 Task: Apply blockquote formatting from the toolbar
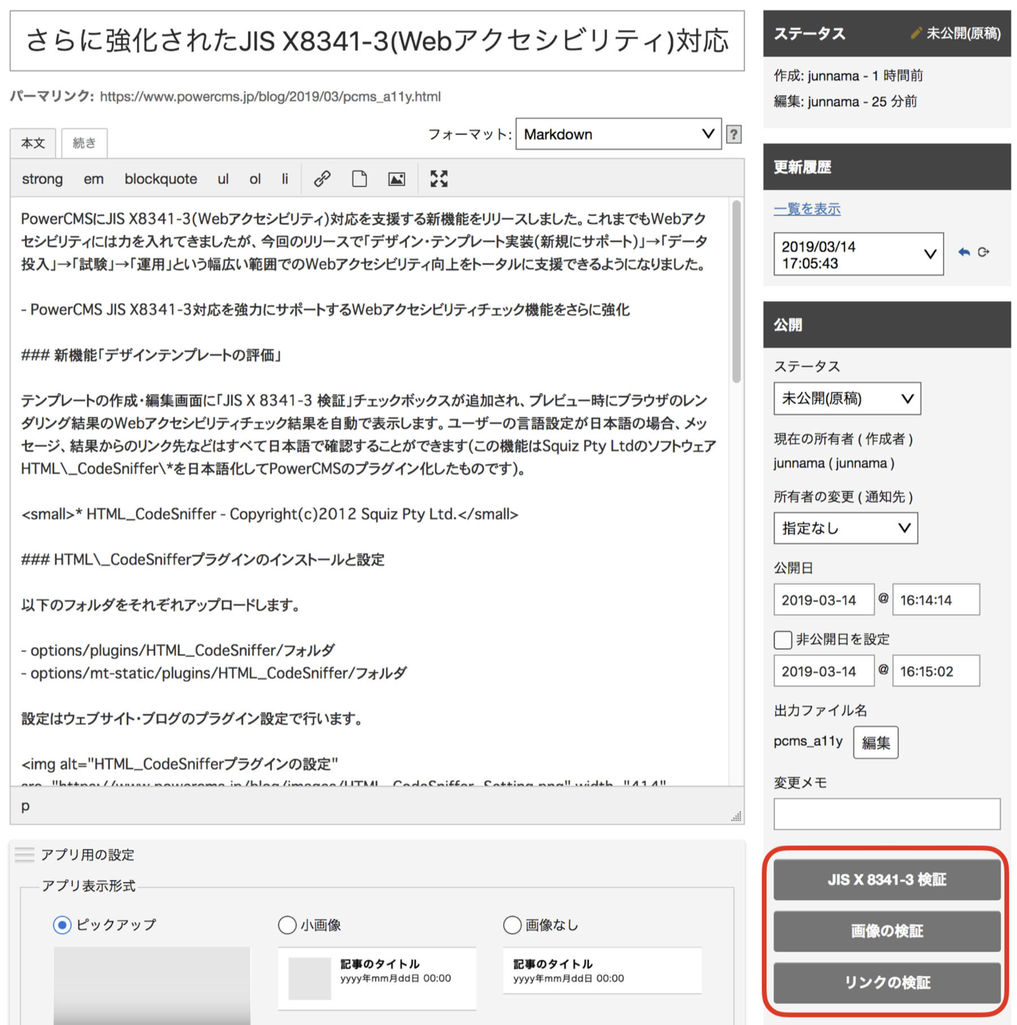pyautogui.click(x=160, y=179)
